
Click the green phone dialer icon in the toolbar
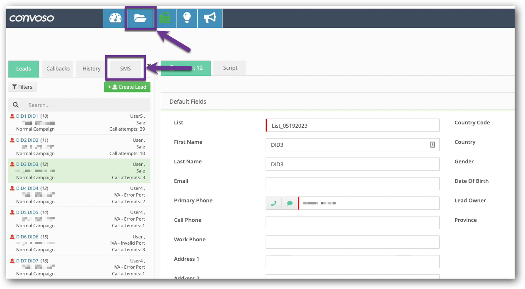(x=166, y=18)
